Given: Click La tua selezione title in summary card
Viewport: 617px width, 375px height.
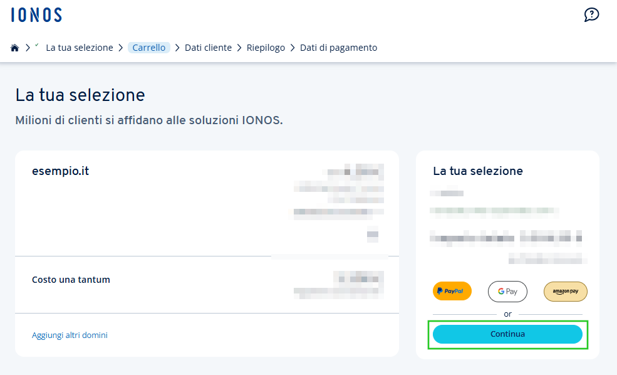Looking at the screenshot, I should 478,171.
